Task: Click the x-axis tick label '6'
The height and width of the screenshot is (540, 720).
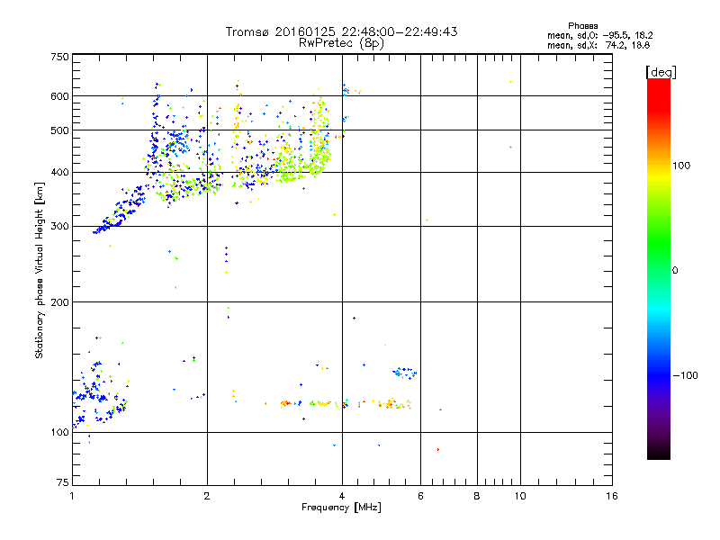Action: tap(420, 496)
